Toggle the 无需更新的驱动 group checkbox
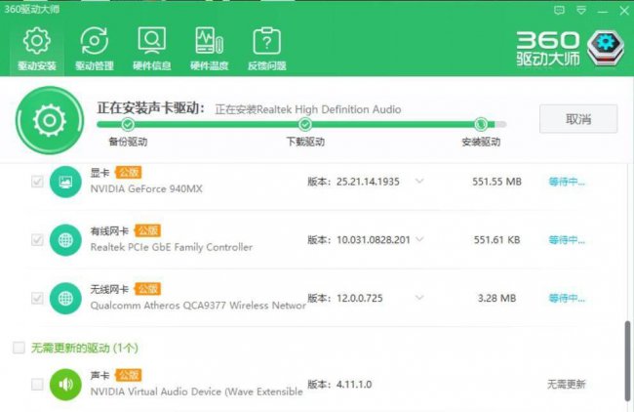Screen dimensions: 634x412 [x=19, y=348]
